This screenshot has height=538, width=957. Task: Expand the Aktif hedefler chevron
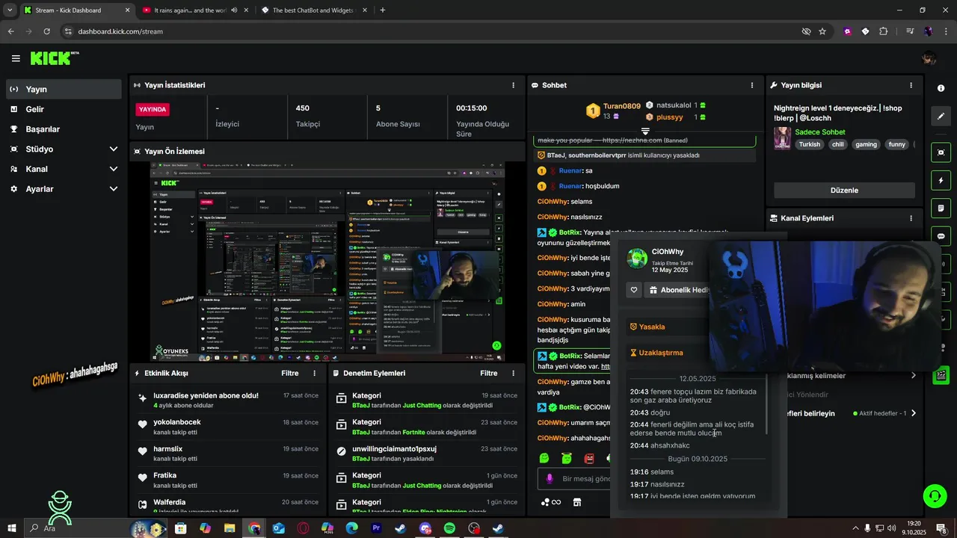[x=913, y=413]
